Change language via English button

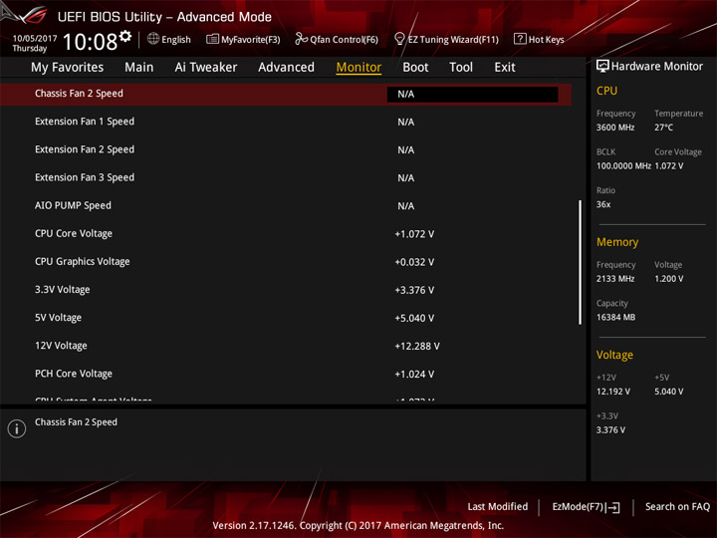(169, 39)
